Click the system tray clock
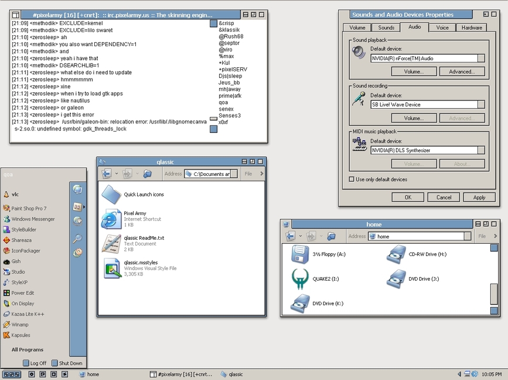 492,374
